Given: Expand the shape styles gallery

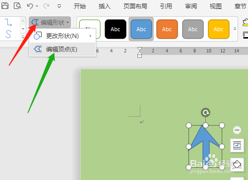Looking at the screenshot, I should click(x=235, y=29).
